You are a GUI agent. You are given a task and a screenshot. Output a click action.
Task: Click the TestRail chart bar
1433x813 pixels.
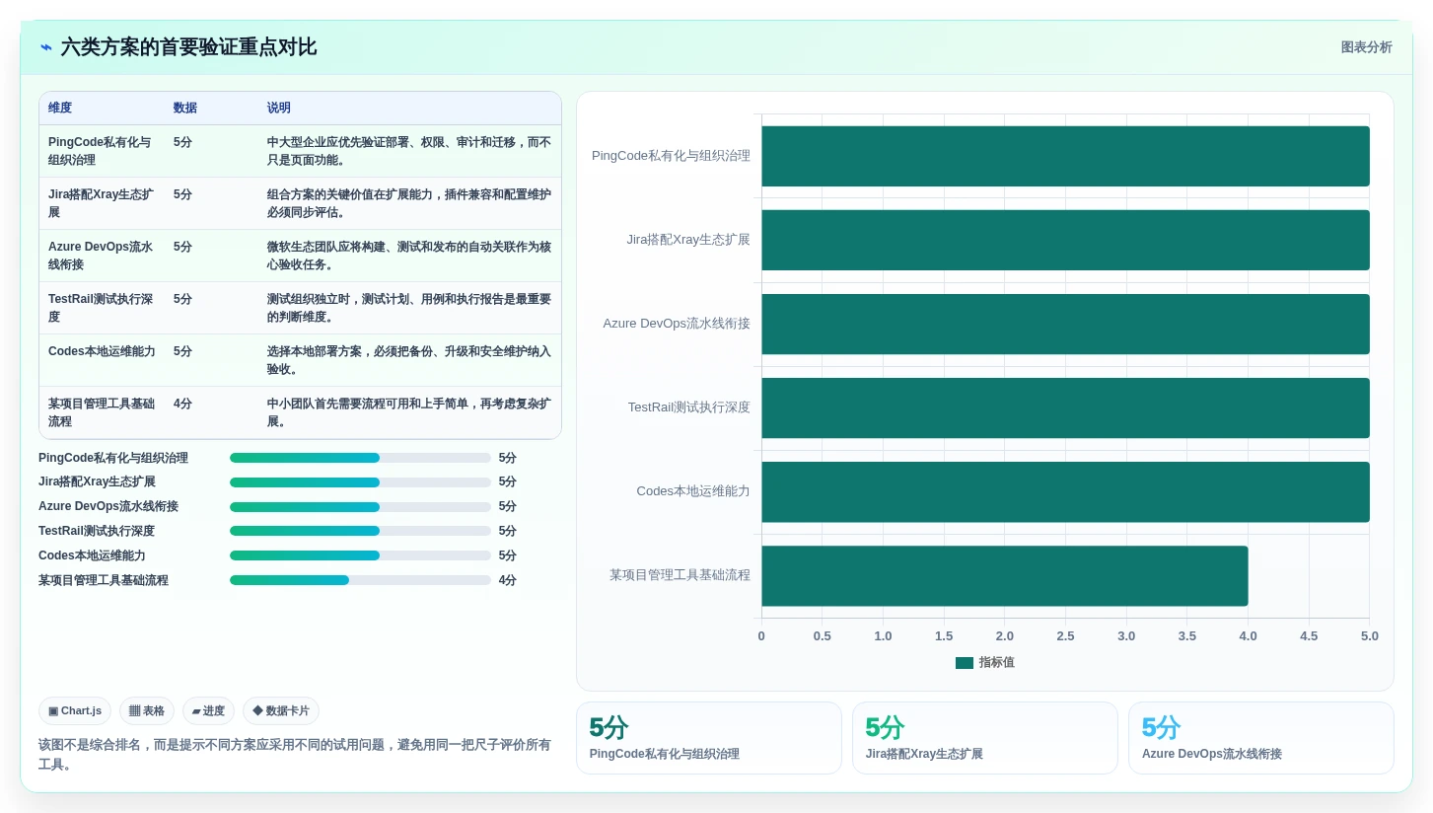1065,407
